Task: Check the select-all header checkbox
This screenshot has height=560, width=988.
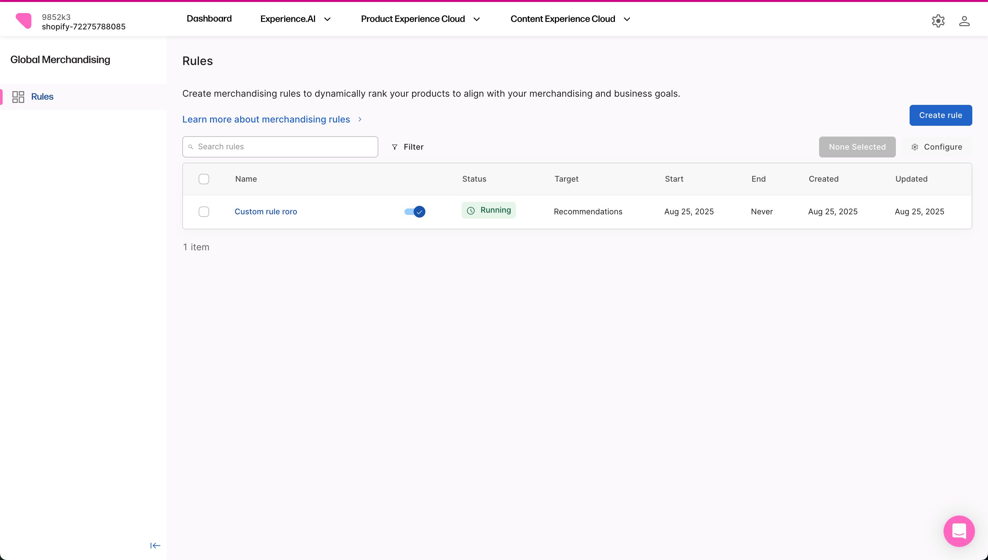Action: (x=204, y=179)
